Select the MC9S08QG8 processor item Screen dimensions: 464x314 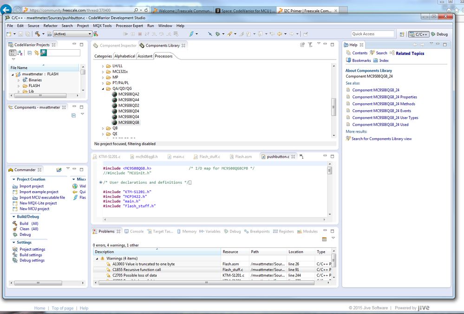pyautogui.click(x=128, y=122)
